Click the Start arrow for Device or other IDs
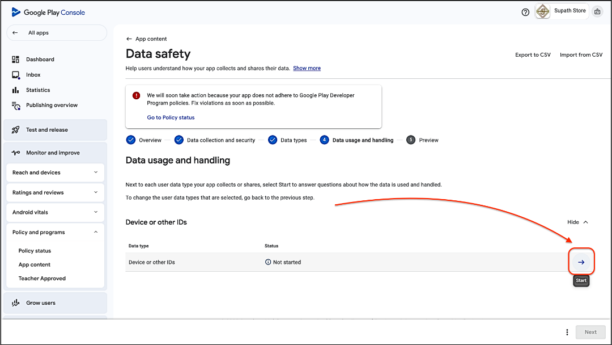This screenshot has width=612, height=345. pyautogui.click(x=581, y=262)
